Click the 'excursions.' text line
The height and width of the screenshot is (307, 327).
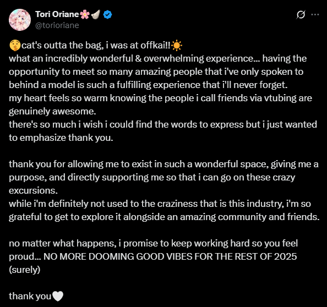click(x=33, y=190)
